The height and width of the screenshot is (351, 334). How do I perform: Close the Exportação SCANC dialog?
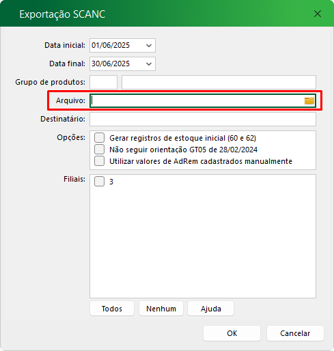(318, 14)
